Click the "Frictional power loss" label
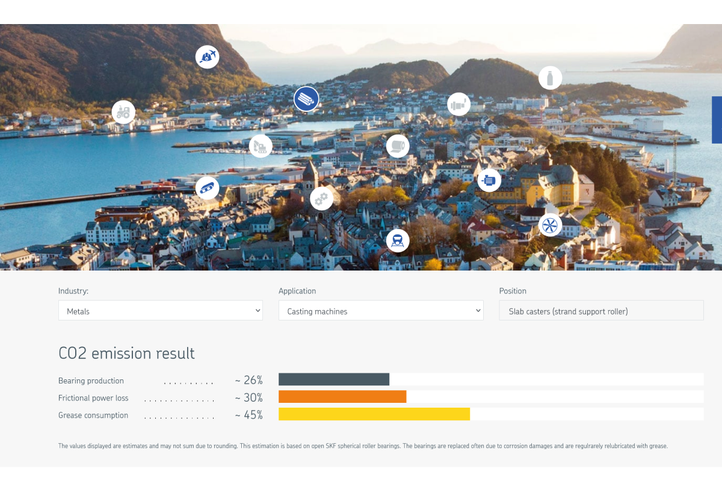Screen dimensions: 722x481 [93, 398]
